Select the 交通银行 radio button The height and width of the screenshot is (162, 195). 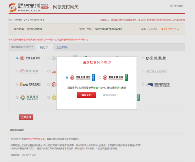(143, 58)
